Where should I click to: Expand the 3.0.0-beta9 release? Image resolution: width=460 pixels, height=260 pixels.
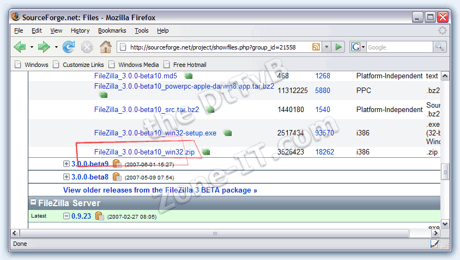(x=66, y=163)
